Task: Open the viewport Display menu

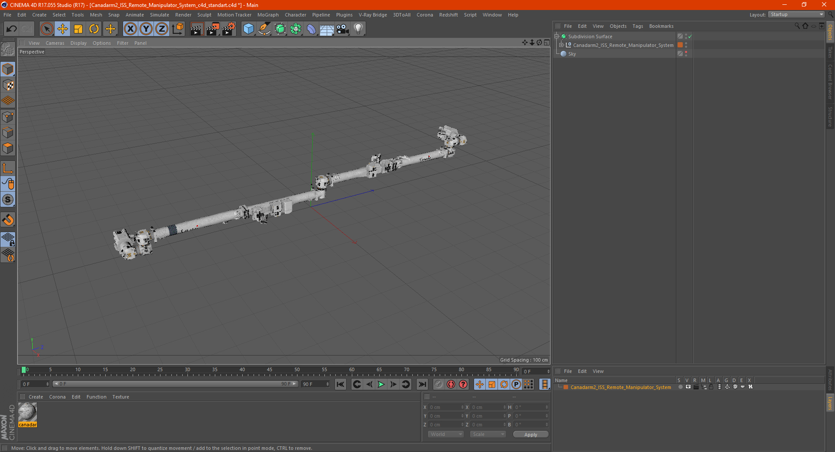Action: tap(78, 43)
